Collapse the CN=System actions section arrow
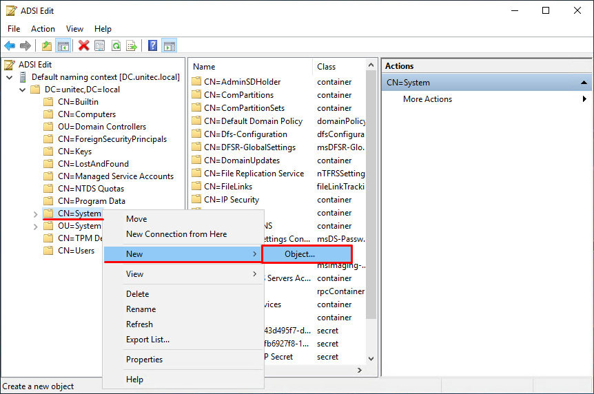 (584, 83)
